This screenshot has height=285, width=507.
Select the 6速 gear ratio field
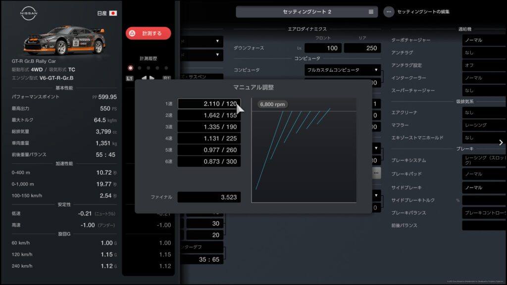point(209,162)
